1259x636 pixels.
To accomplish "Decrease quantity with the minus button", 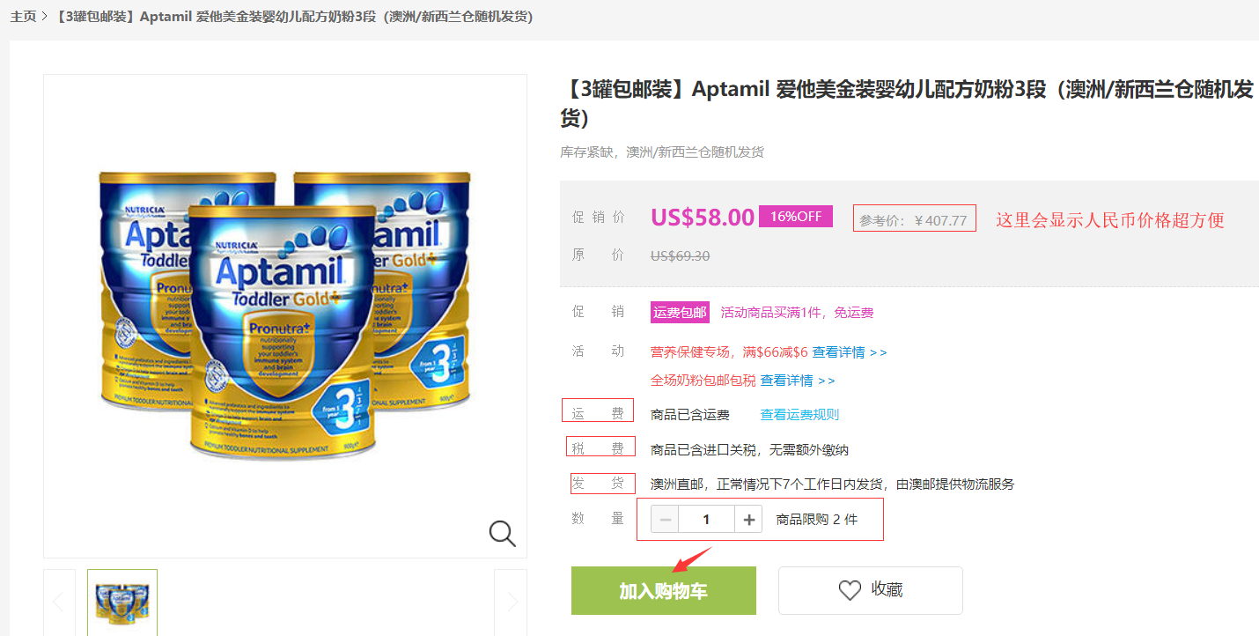I will pos(666,520).
